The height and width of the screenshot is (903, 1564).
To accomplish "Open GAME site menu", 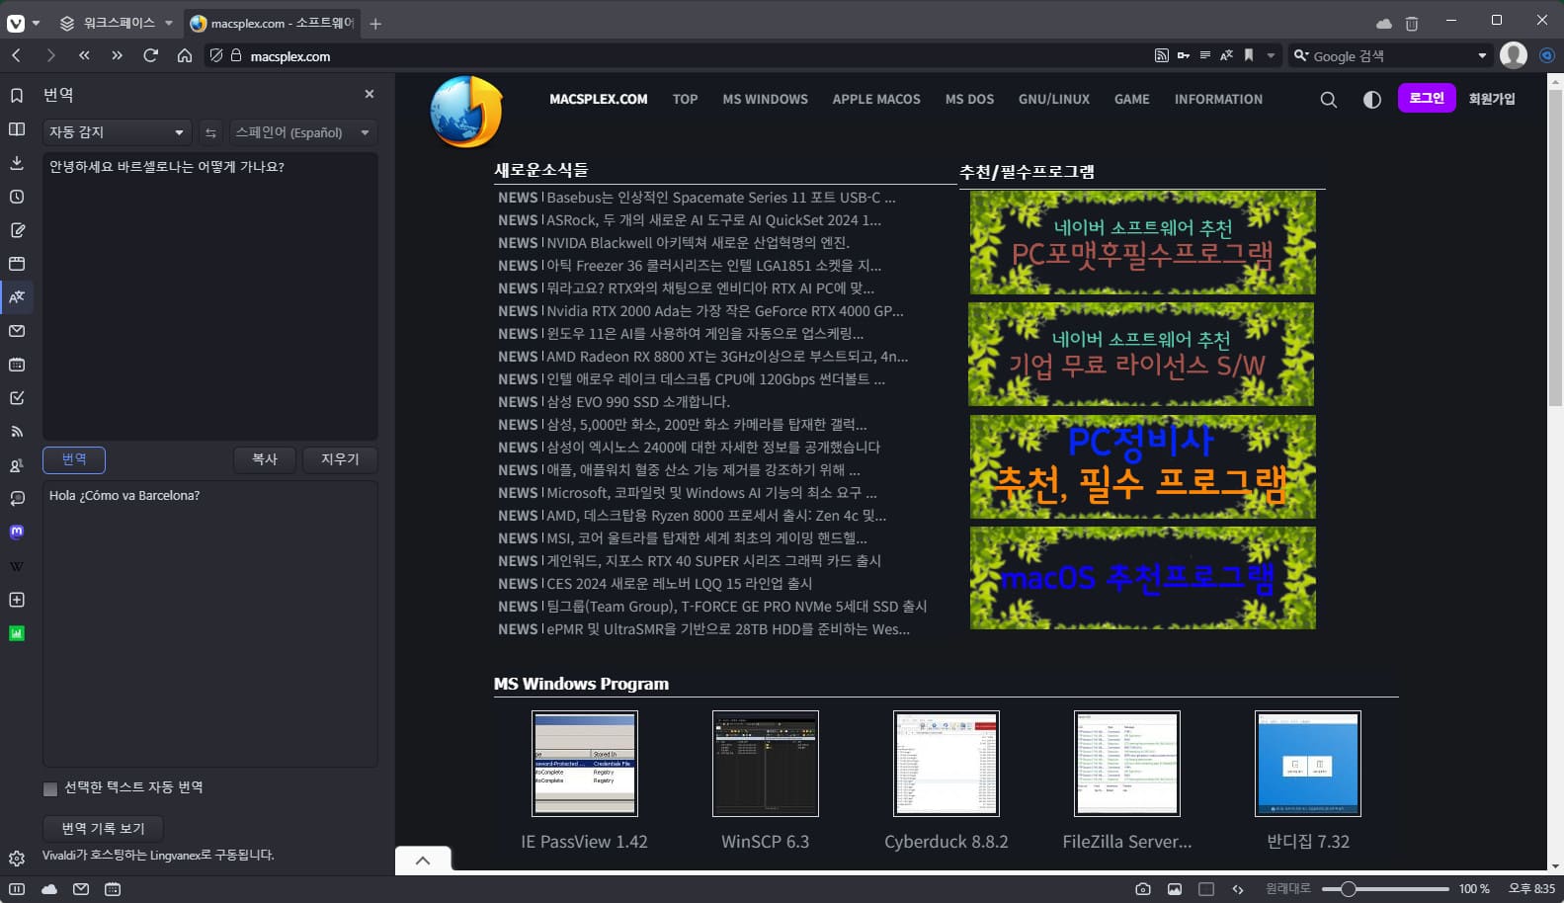I will pos(1132,99).
